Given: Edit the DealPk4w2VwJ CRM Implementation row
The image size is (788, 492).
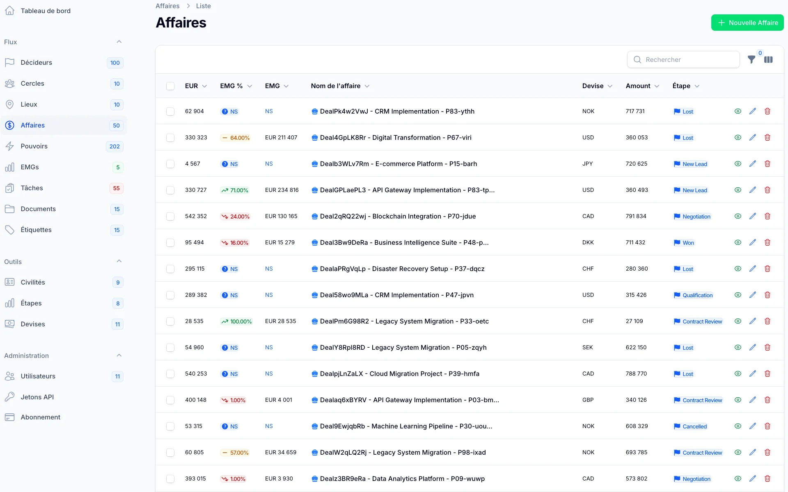Looking at the screenshot, I should tap(752, 111).
